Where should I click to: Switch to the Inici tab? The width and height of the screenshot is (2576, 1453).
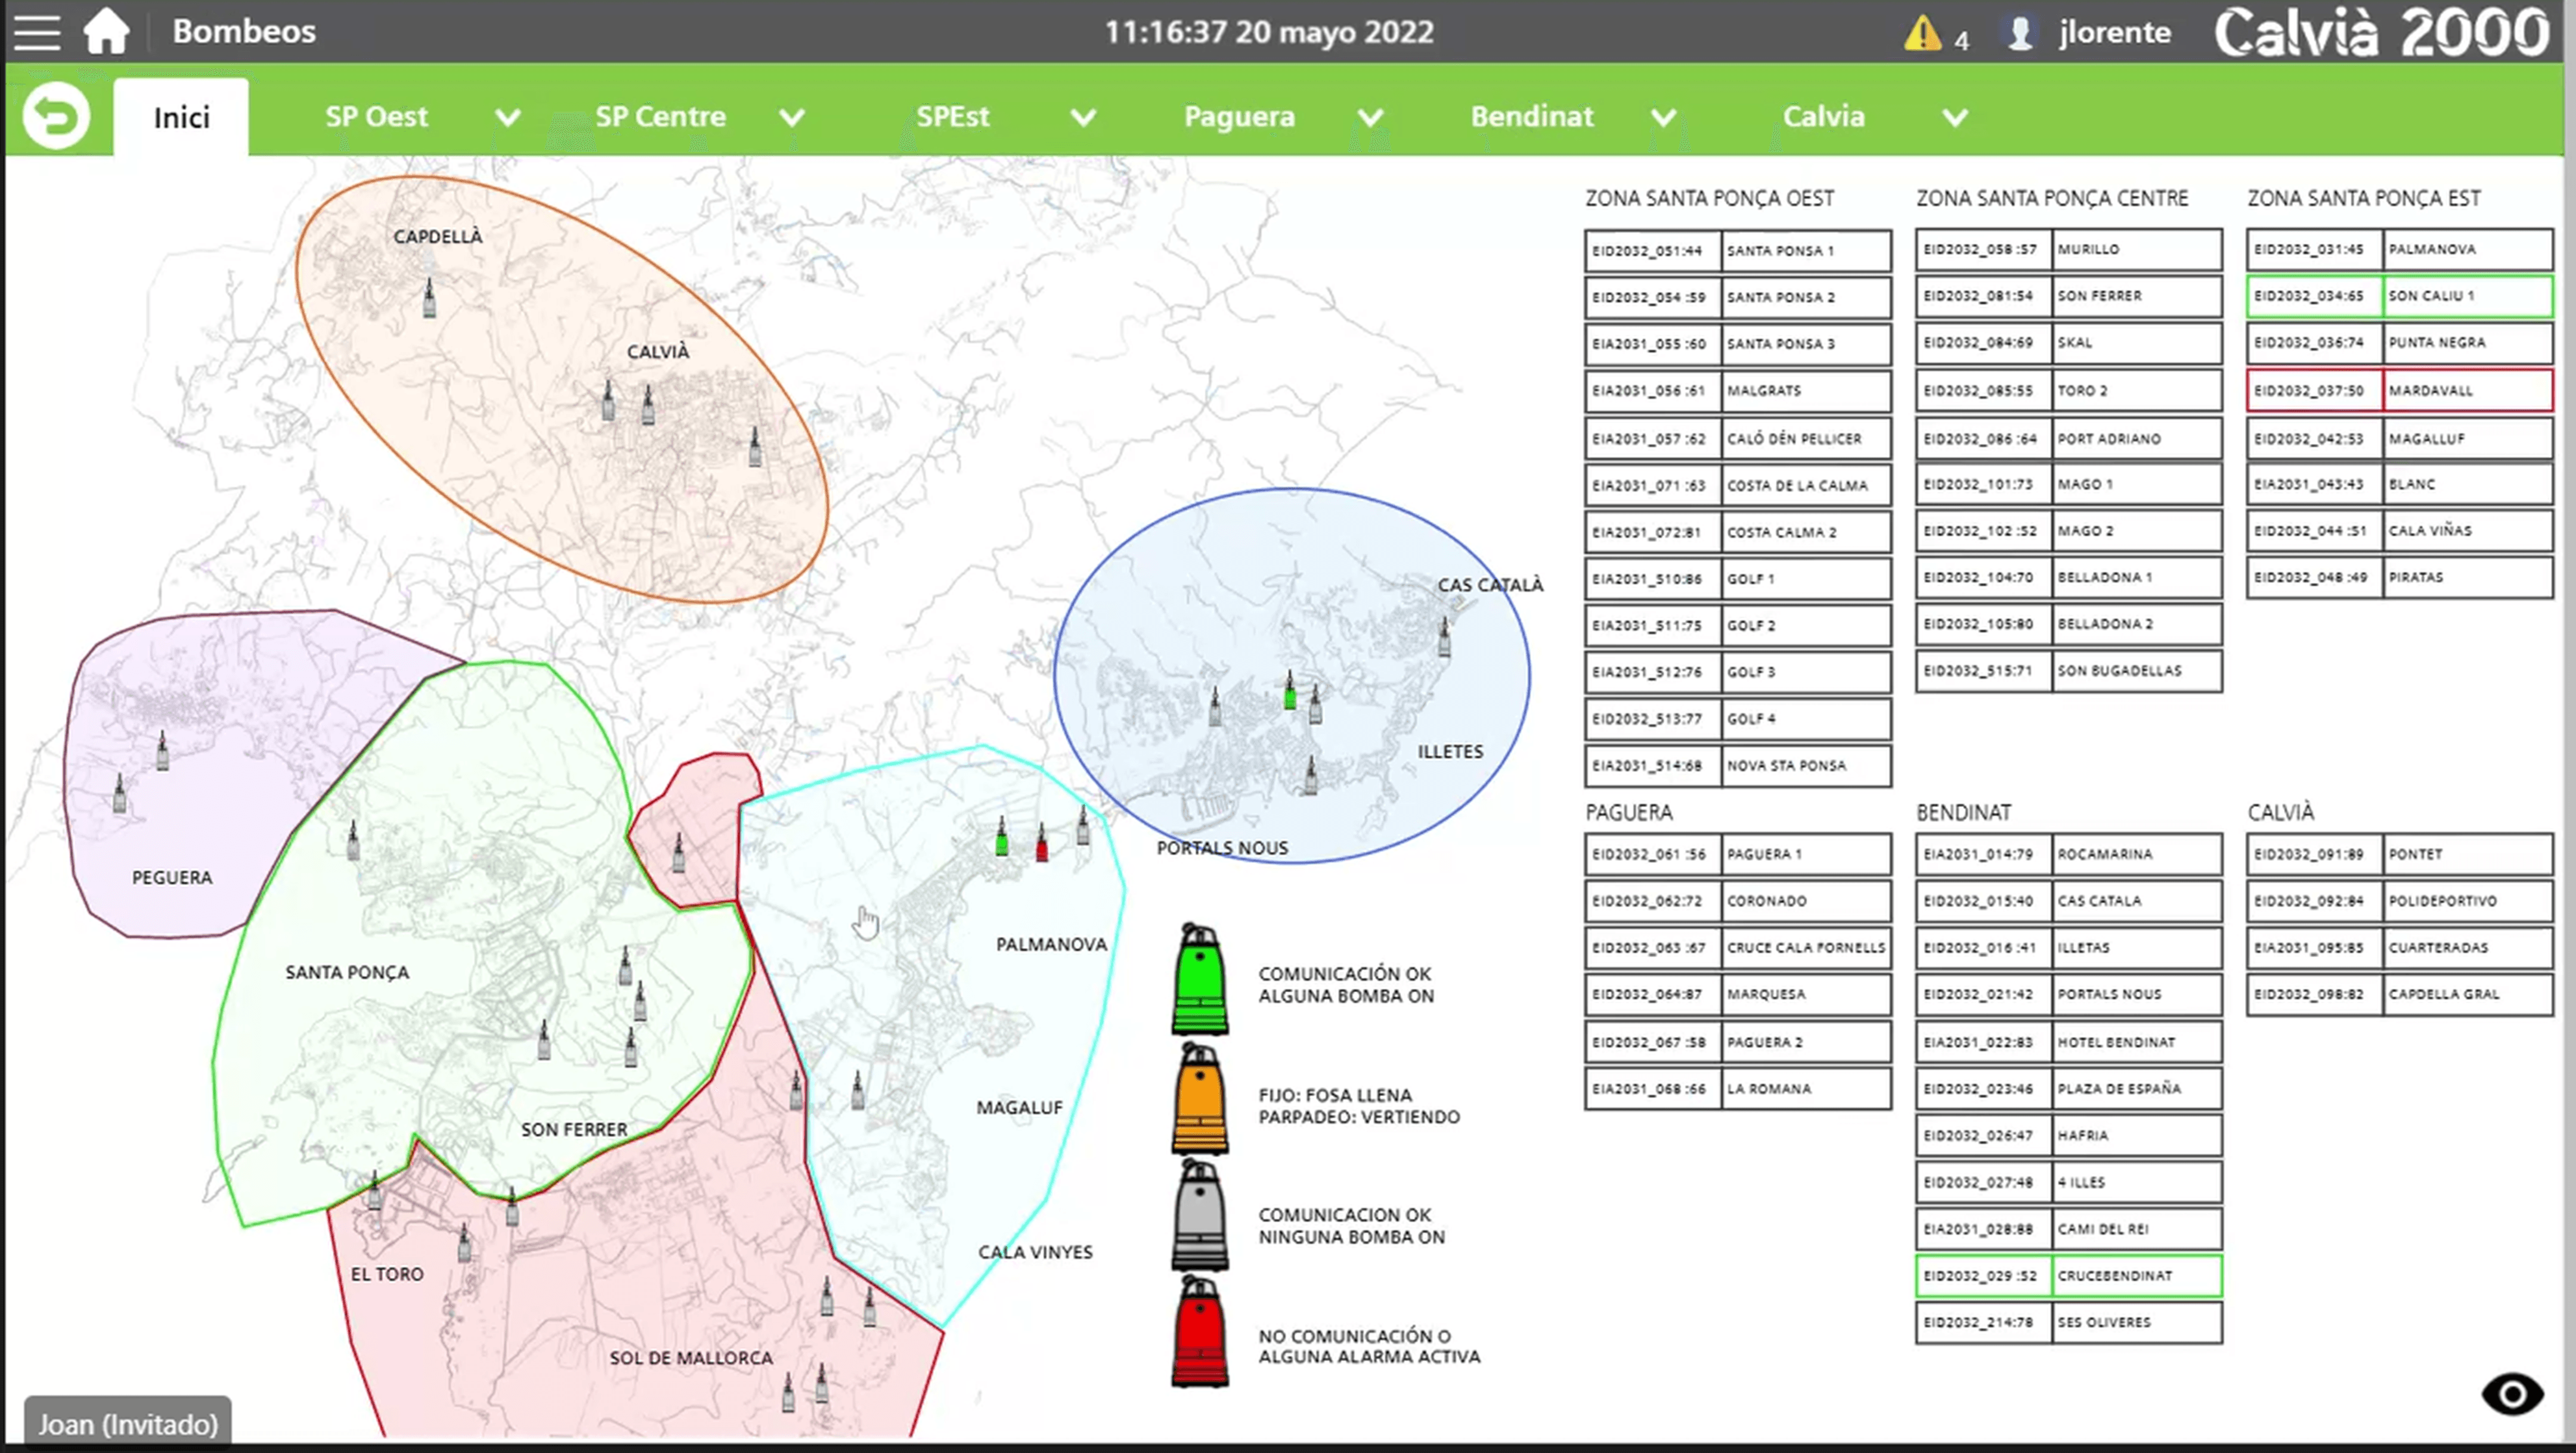[181, 118]
